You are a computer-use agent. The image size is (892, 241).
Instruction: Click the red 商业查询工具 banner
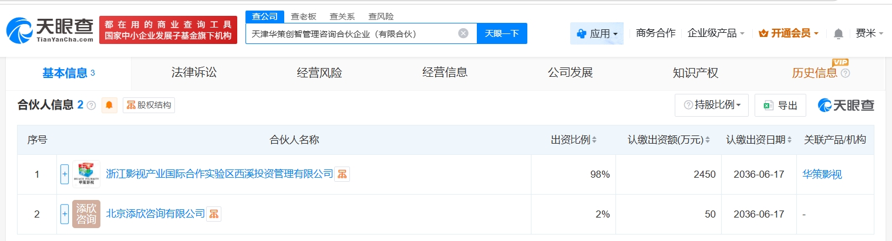coord(168,30)
